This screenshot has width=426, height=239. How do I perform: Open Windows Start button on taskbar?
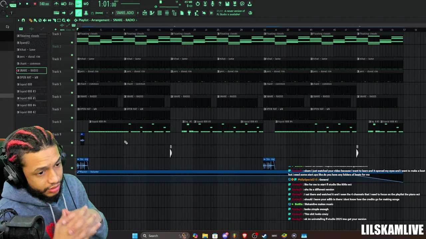[135, 236]
